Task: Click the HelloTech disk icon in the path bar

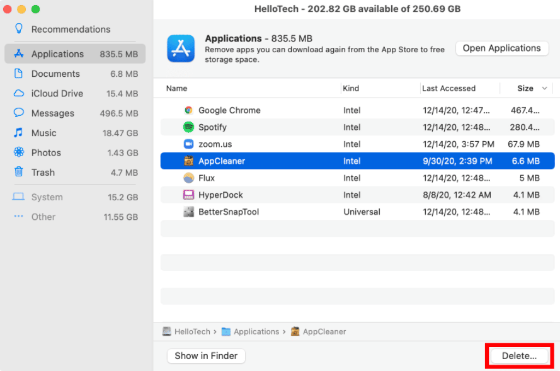Action: tap(167, 331)
